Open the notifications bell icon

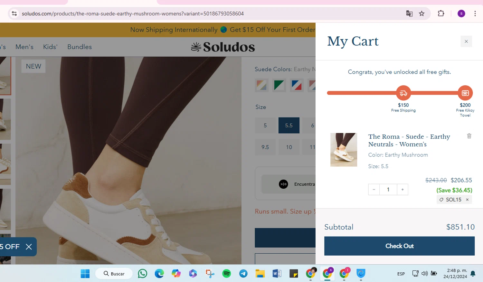tap(473, 274)
